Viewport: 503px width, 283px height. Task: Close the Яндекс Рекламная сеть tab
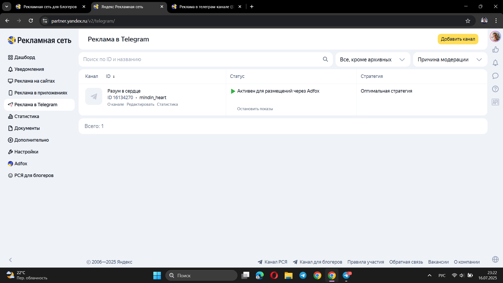[162, 7]
